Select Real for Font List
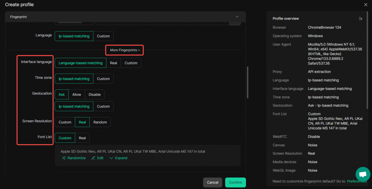This screenshot has width=372, height=189. click(82, 138)
